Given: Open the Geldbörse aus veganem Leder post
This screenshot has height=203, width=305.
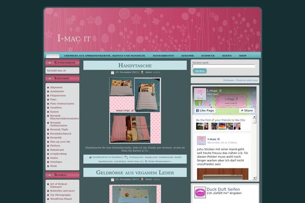Looking at the screenshot, I should click(135, 173).
